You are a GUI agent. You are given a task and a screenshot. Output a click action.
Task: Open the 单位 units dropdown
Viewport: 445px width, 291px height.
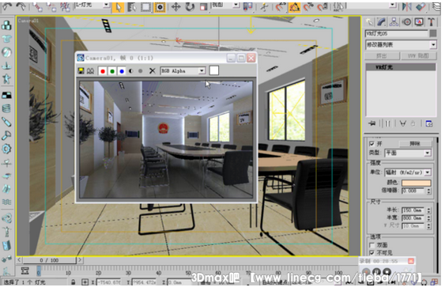[x=408, y=172]
